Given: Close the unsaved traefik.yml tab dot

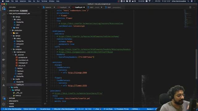Looking at the screenshot, I should click(84, 7).
